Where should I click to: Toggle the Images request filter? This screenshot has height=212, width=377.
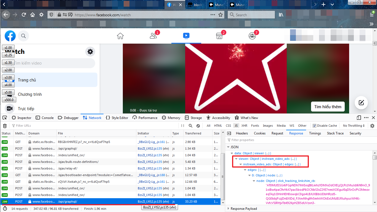(268, 126)
